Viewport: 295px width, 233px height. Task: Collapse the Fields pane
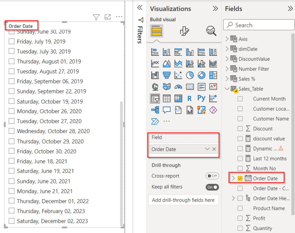(290, 8)
